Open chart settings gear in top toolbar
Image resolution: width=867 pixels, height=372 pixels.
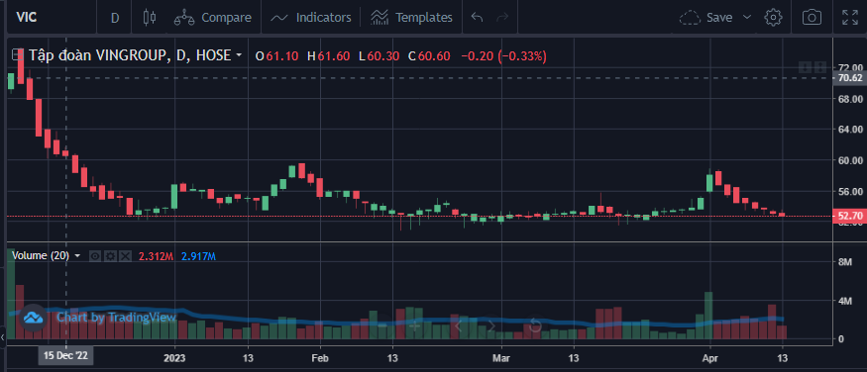pos(773,18)
